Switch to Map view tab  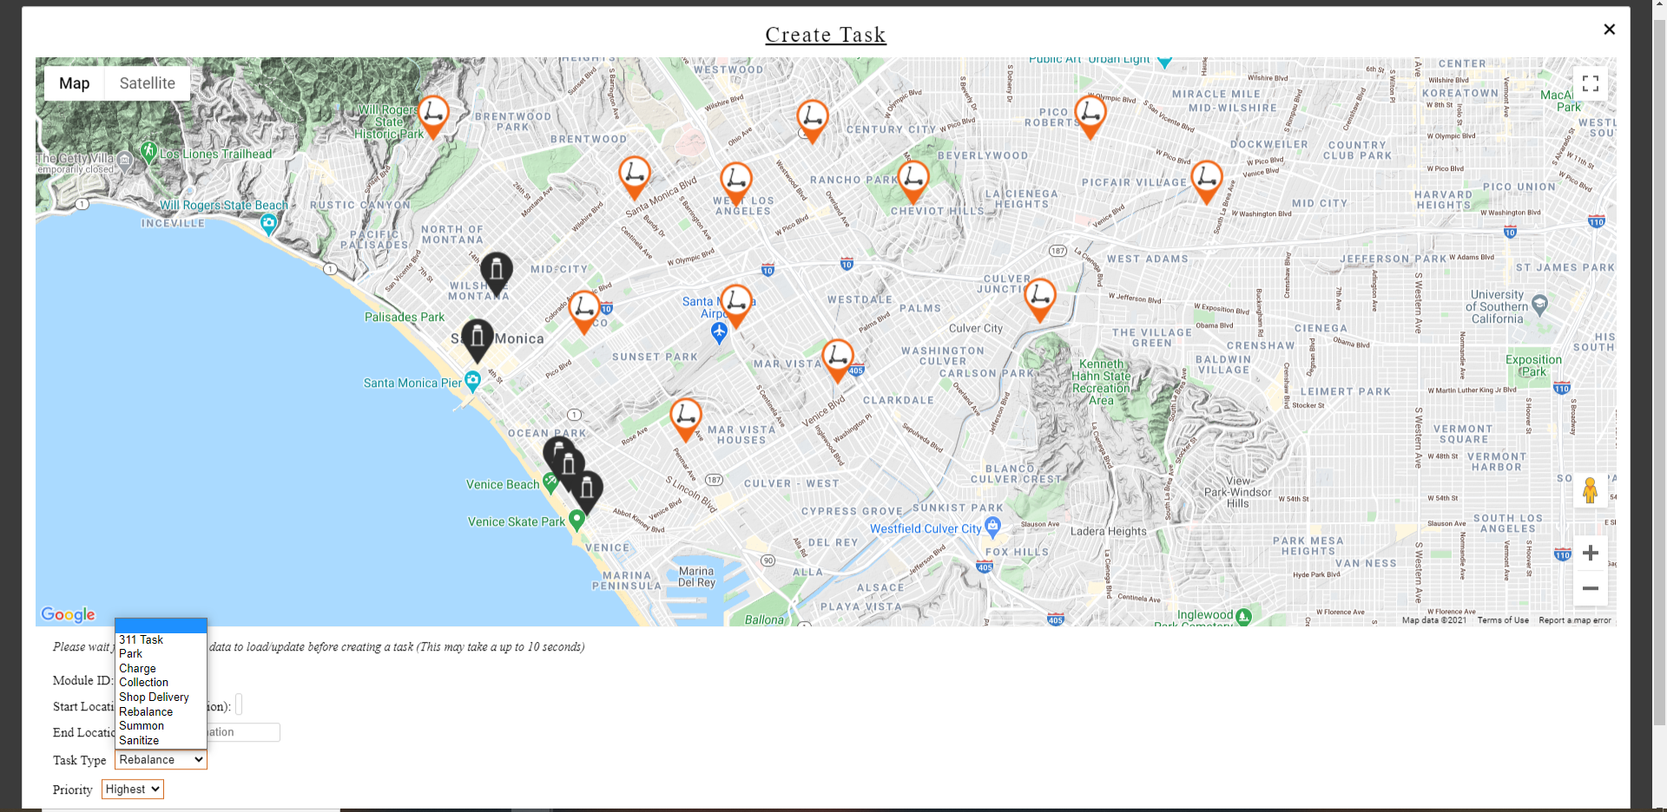click(75, 83)
